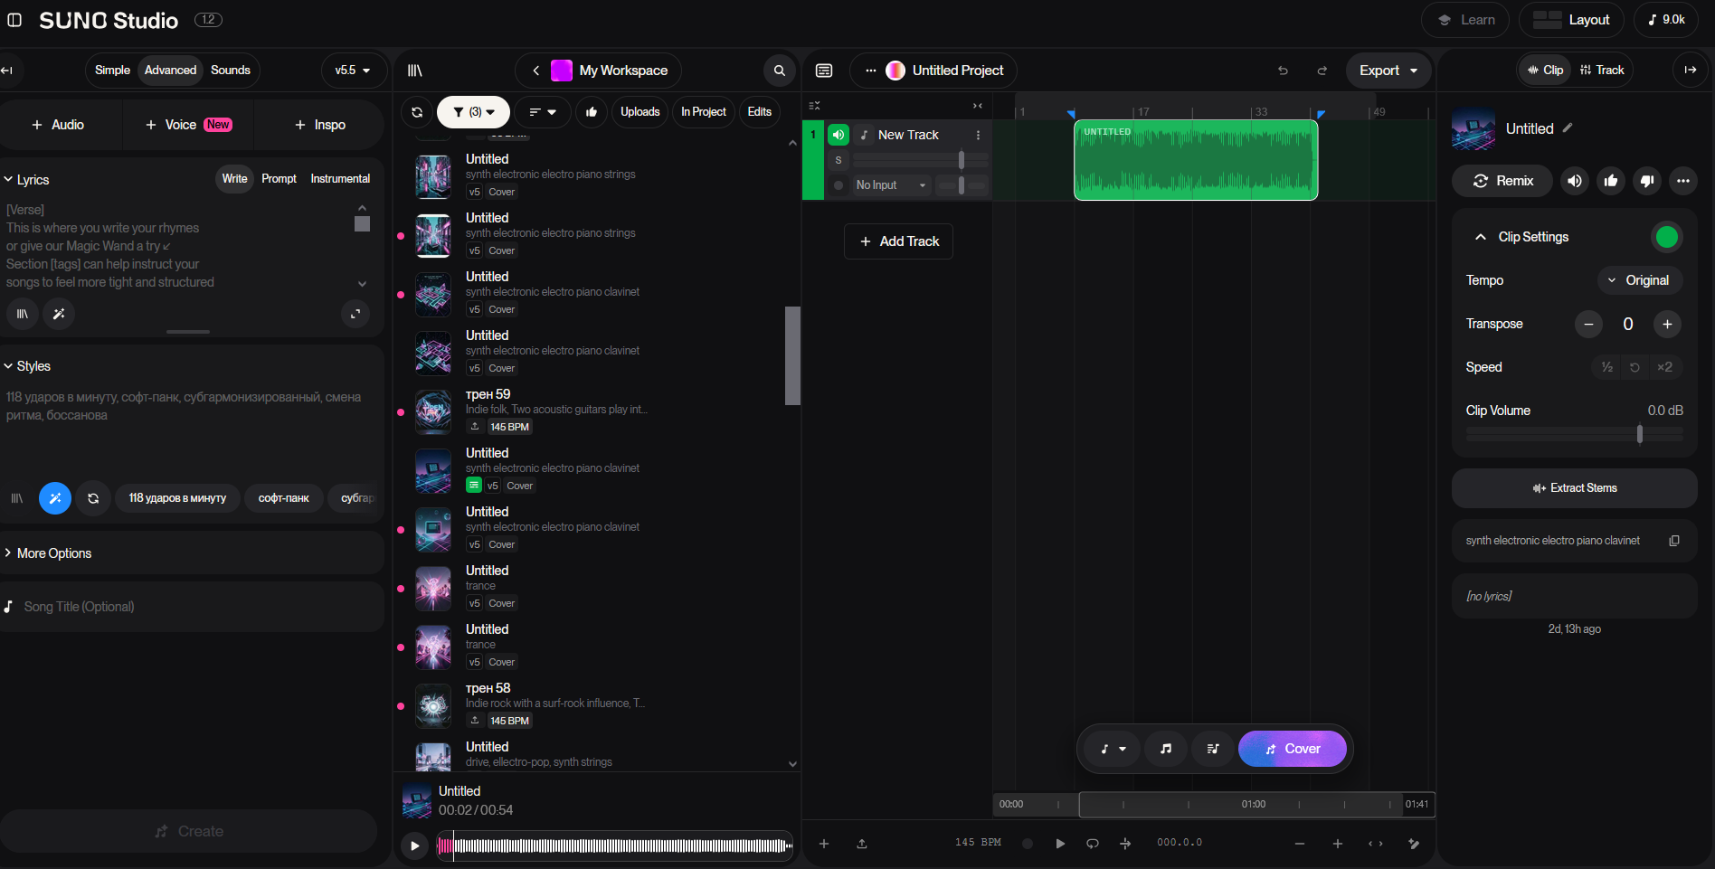Arm recording on New Track
This screenshot has width=1715, height=869.
click(x=839, y=185)
